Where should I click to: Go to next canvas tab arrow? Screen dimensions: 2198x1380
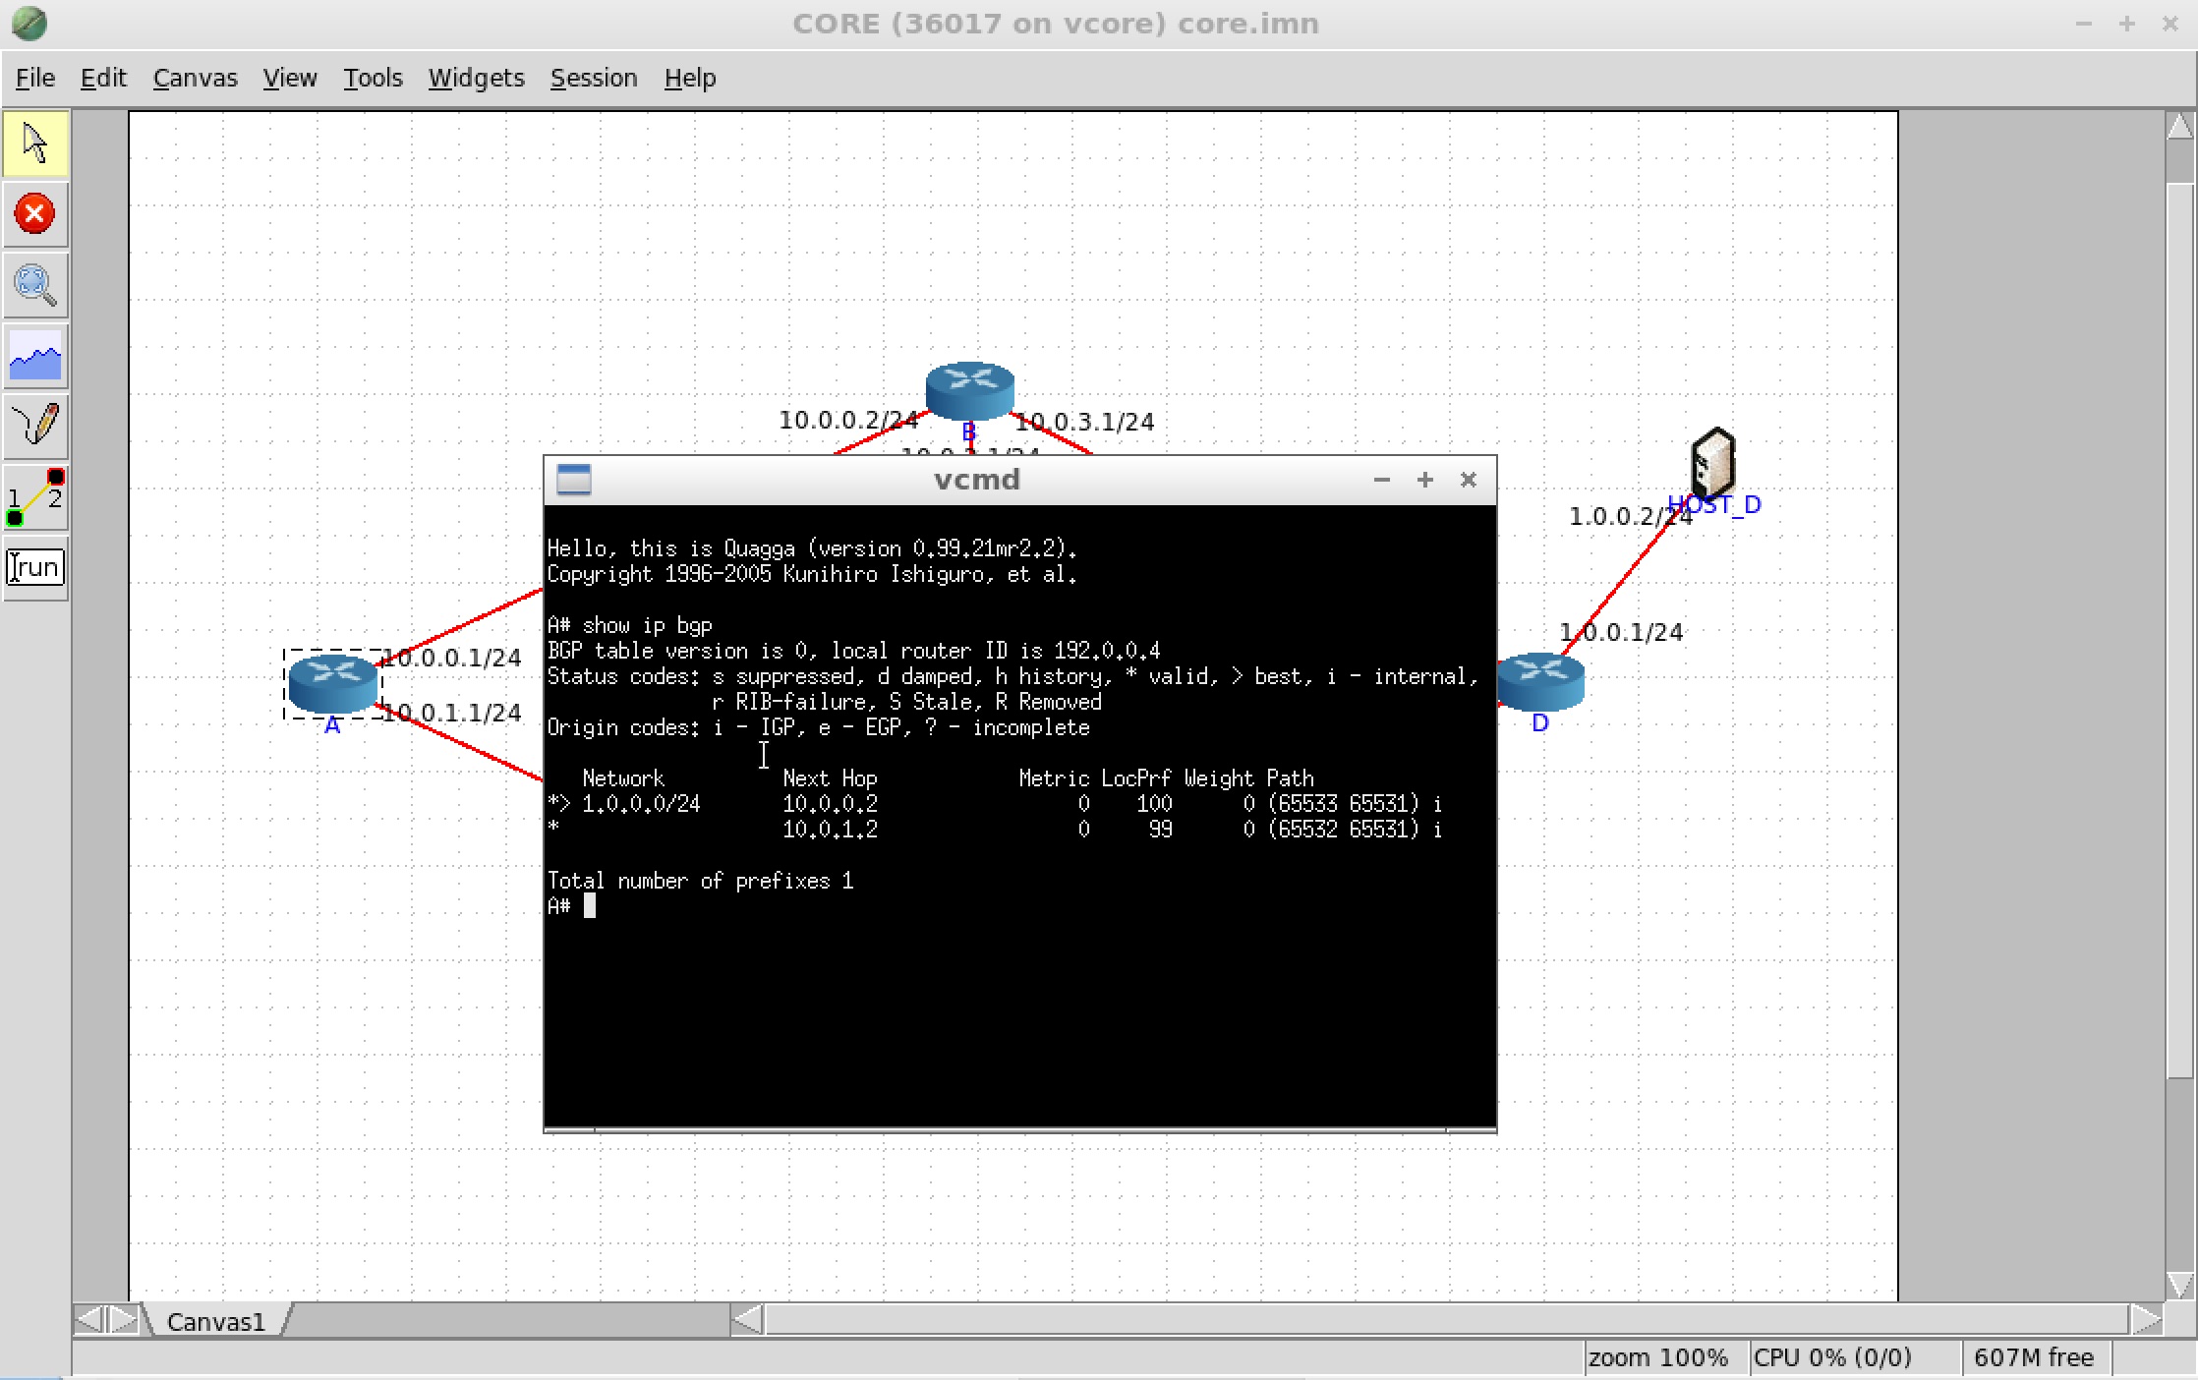tap(124, 1319)
